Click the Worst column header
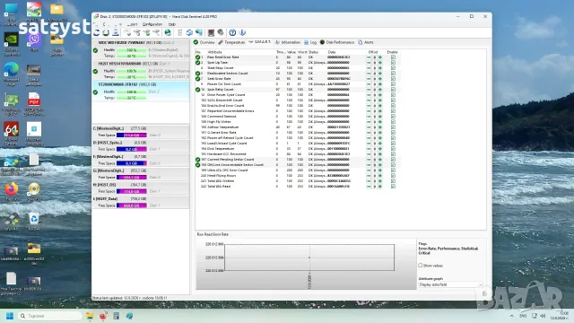The width and height of the screenshot is (574, 323). [x=302, y=52]
